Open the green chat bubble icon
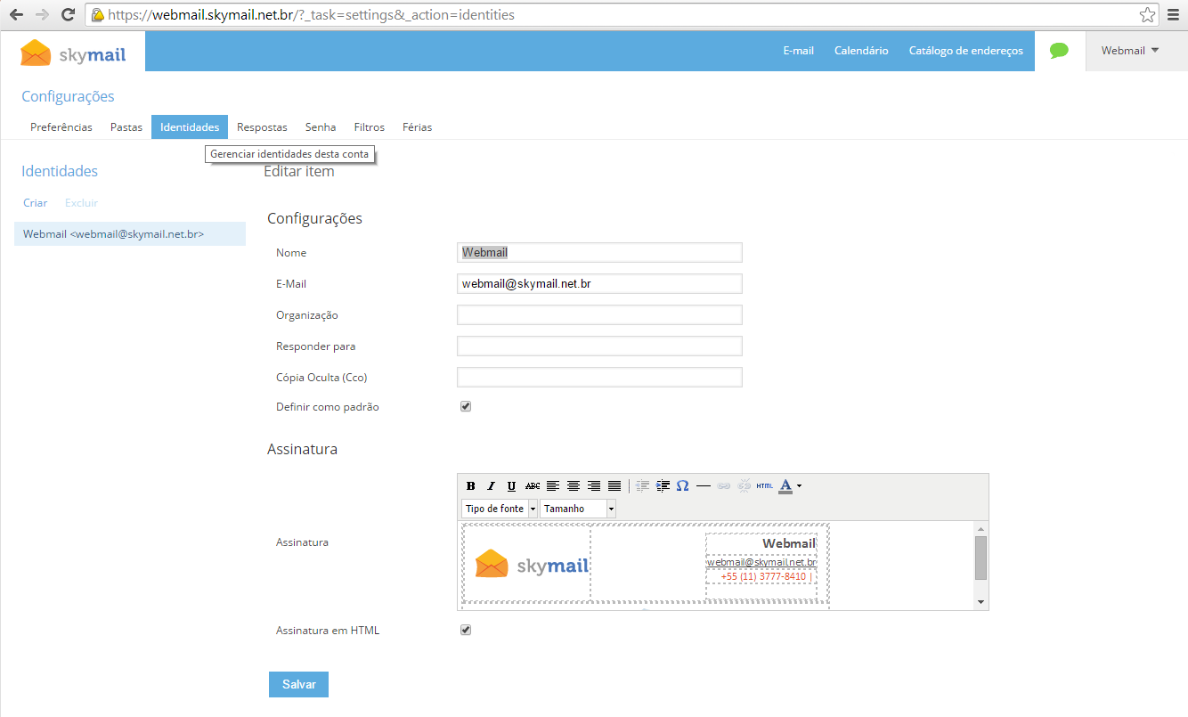Image resolution: width=1188 pixels, height=717 pixels. (1059, 51)
